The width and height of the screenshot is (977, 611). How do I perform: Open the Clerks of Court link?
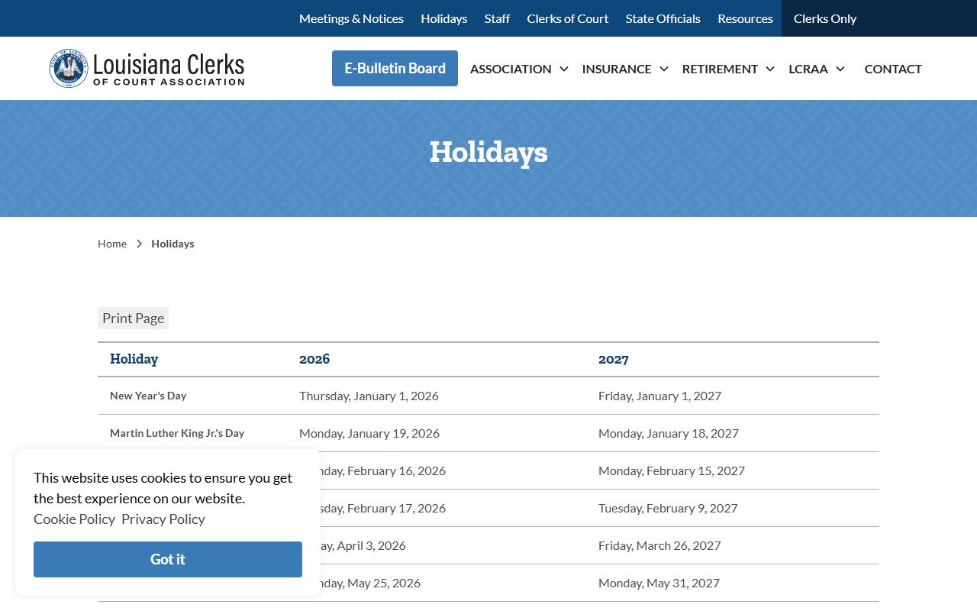pyautogui.click(x=568, y=18)
